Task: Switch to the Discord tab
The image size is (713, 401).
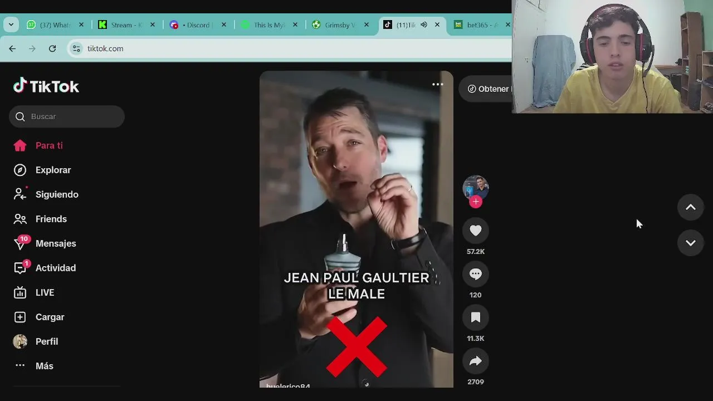Action: (x=198, y=25)
